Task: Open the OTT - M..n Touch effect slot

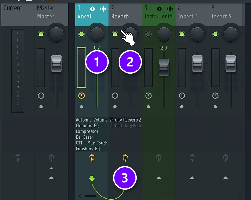Action: (92, 143)
